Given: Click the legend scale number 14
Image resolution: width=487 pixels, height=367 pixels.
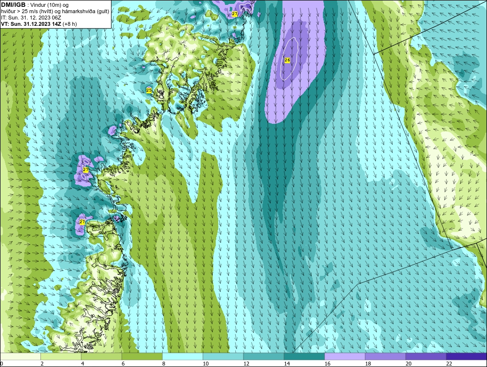Looking at the screenshot, I should coord(286,364).
